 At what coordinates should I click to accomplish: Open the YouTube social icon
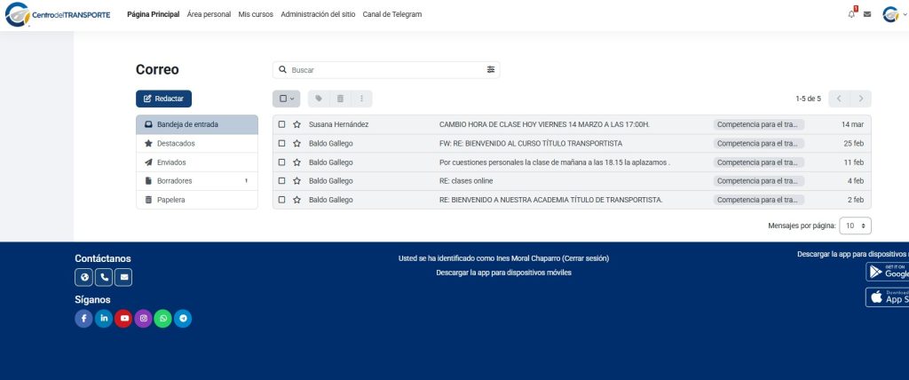pos(123,319)
